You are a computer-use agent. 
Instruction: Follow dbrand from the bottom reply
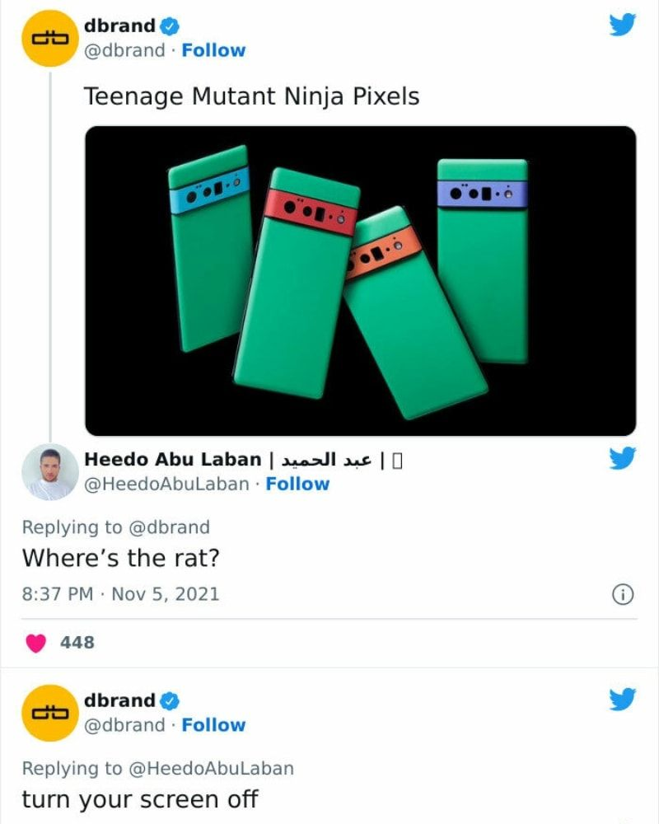click(x=213, y=725)
